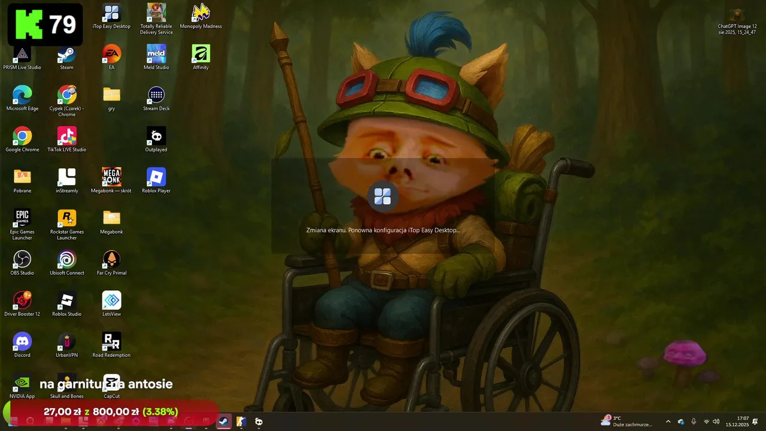Launch TikTok LIVE Studio
The image size is (766, 431).
point(66,139)
